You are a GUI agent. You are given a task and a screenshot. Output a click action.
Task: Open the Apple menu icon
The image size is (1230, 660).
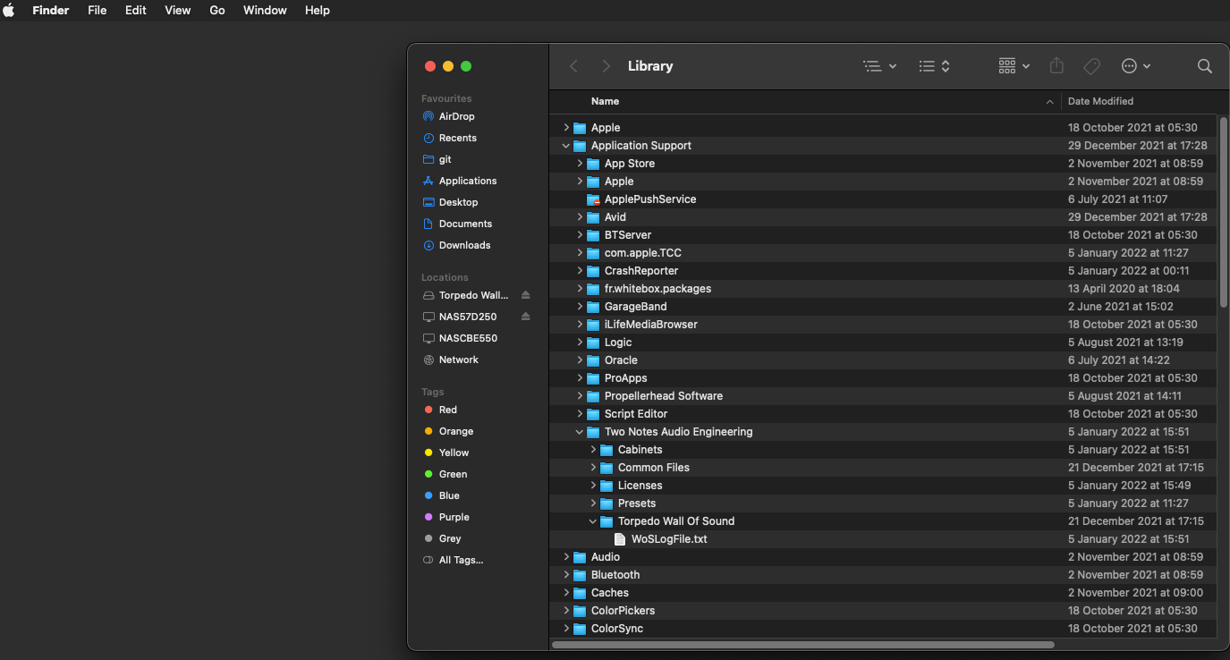[9, 10]
